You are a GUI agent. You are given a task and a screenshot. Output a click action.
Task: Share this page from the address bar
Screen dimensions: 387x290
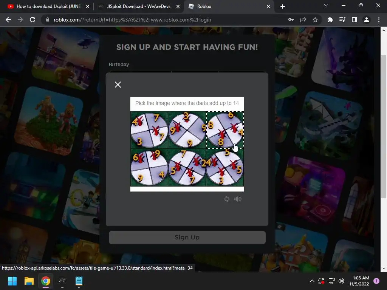(x=303, y=20)
